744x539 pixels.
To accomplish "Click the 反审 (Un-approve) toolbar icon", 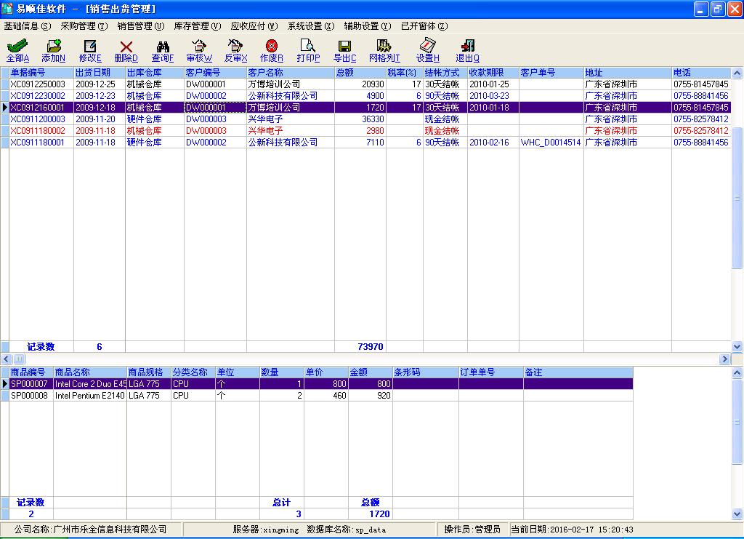I will pyautogui.click(x=235, y=49).
